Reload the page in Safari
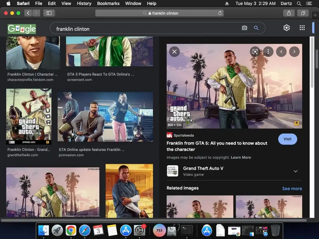 click(220, 13)
